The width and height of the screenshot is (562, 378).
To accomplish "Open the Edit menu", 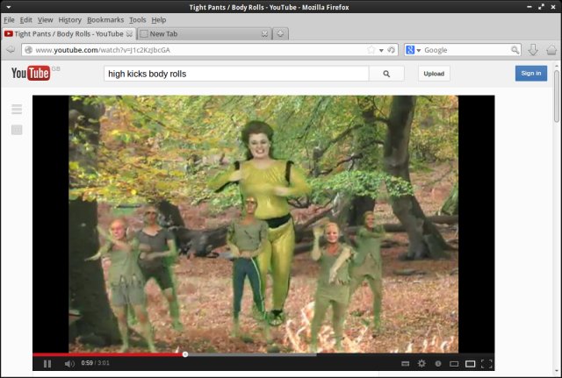I will (x=25, y=20).
